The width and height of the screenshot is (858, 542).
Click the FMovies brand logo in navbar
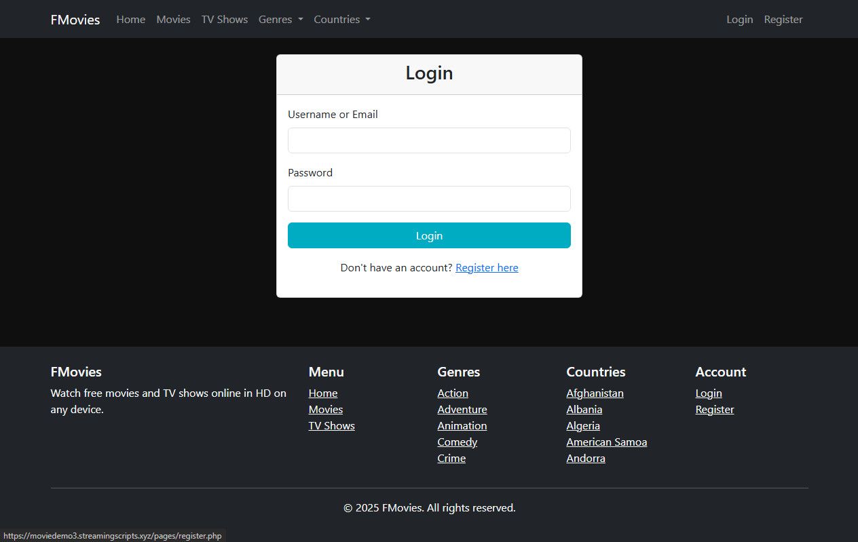[x=75, y=20]
